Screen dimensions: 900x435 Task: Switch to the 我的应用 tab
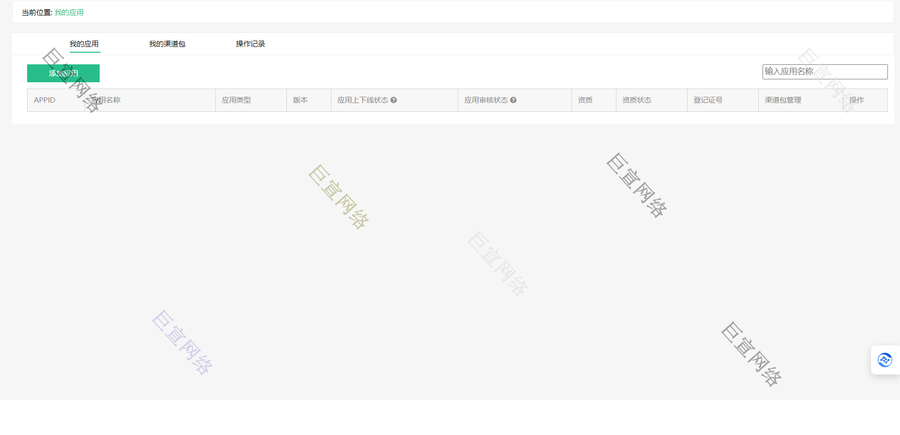[x=84, y=44]
